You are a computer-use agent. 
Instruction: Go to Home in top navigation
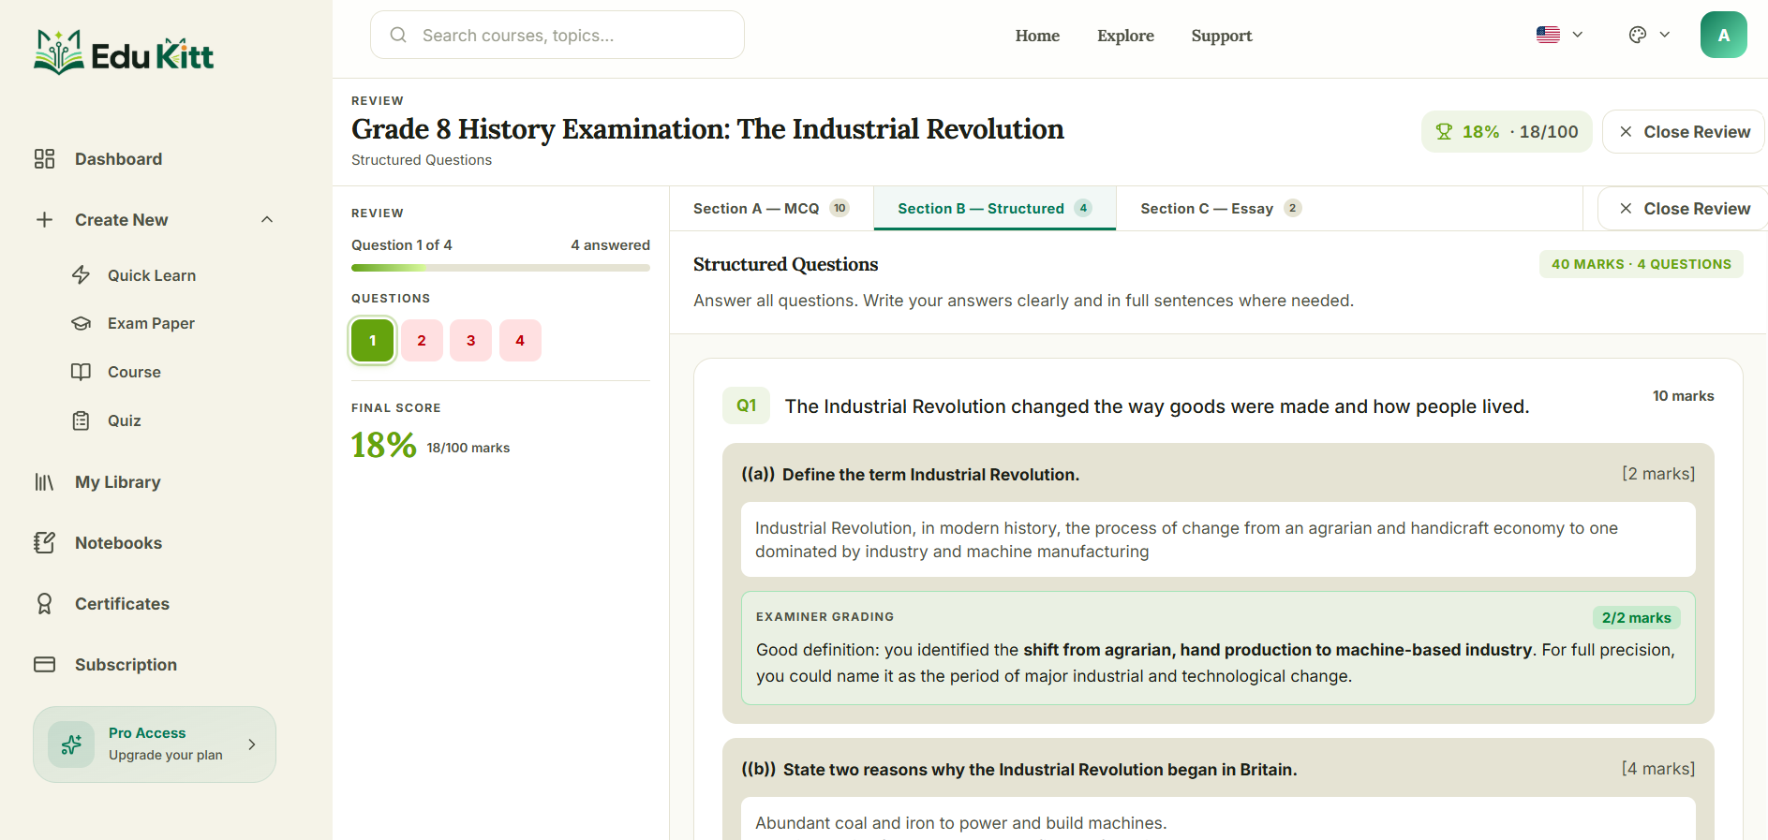click(x=1037, y=36)
